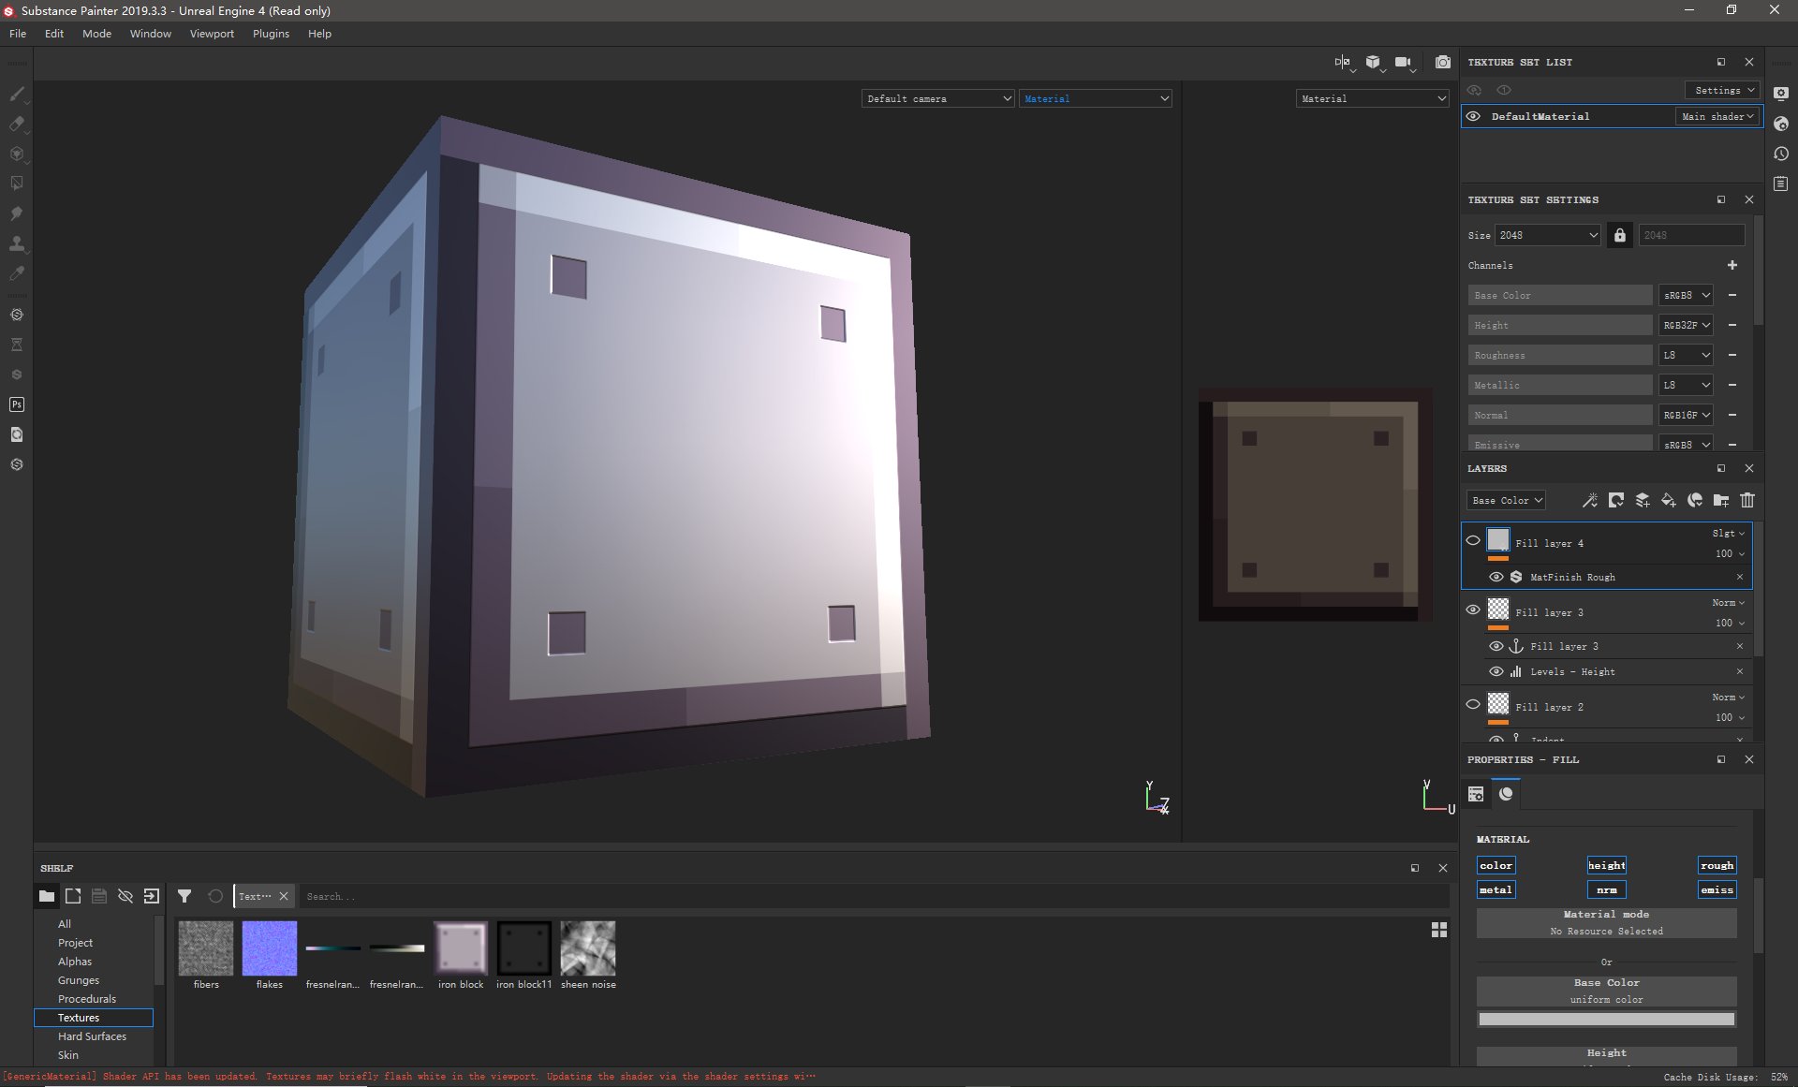Click the Add fill layer icon

click(1668, 501)
